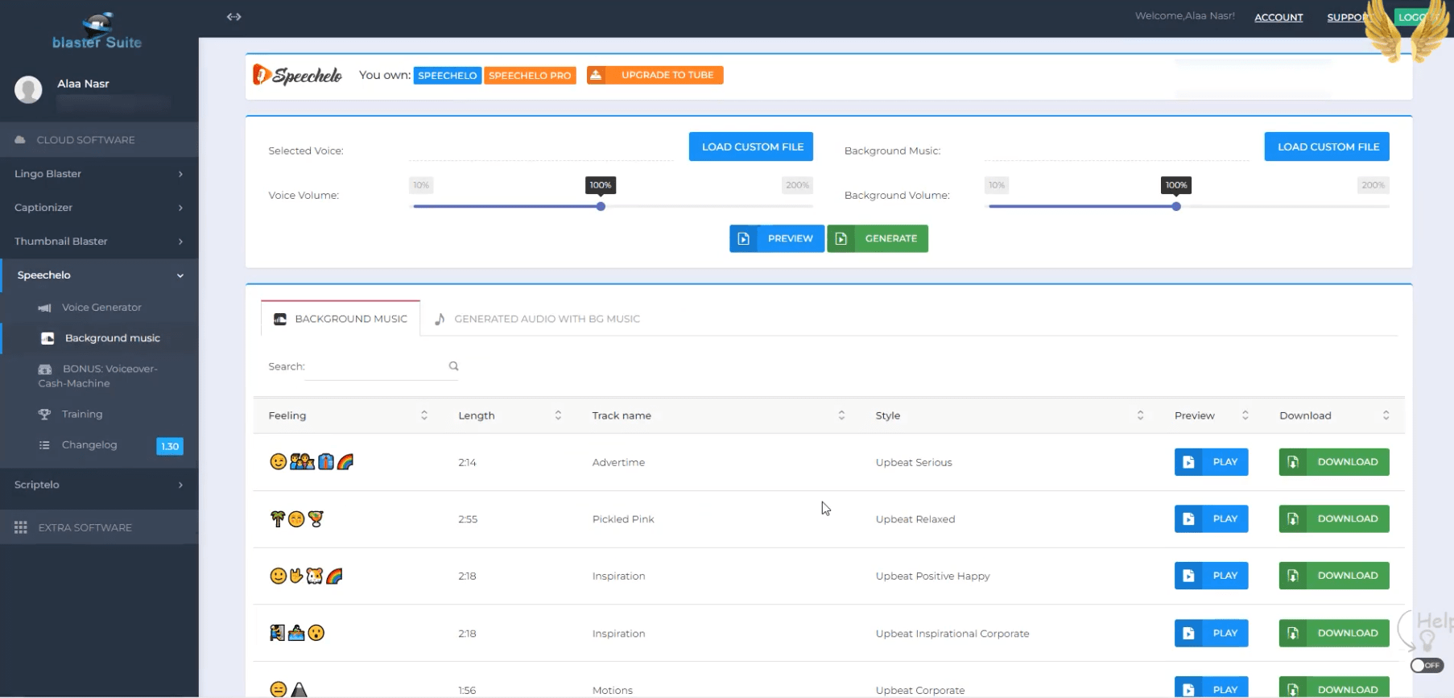Play the Advertime track
The width and height of the screenshot is (1454, 698).
[1211, 462]
